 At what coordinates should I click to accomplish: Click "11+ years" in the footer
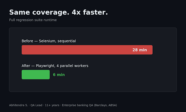click(52, 105)
